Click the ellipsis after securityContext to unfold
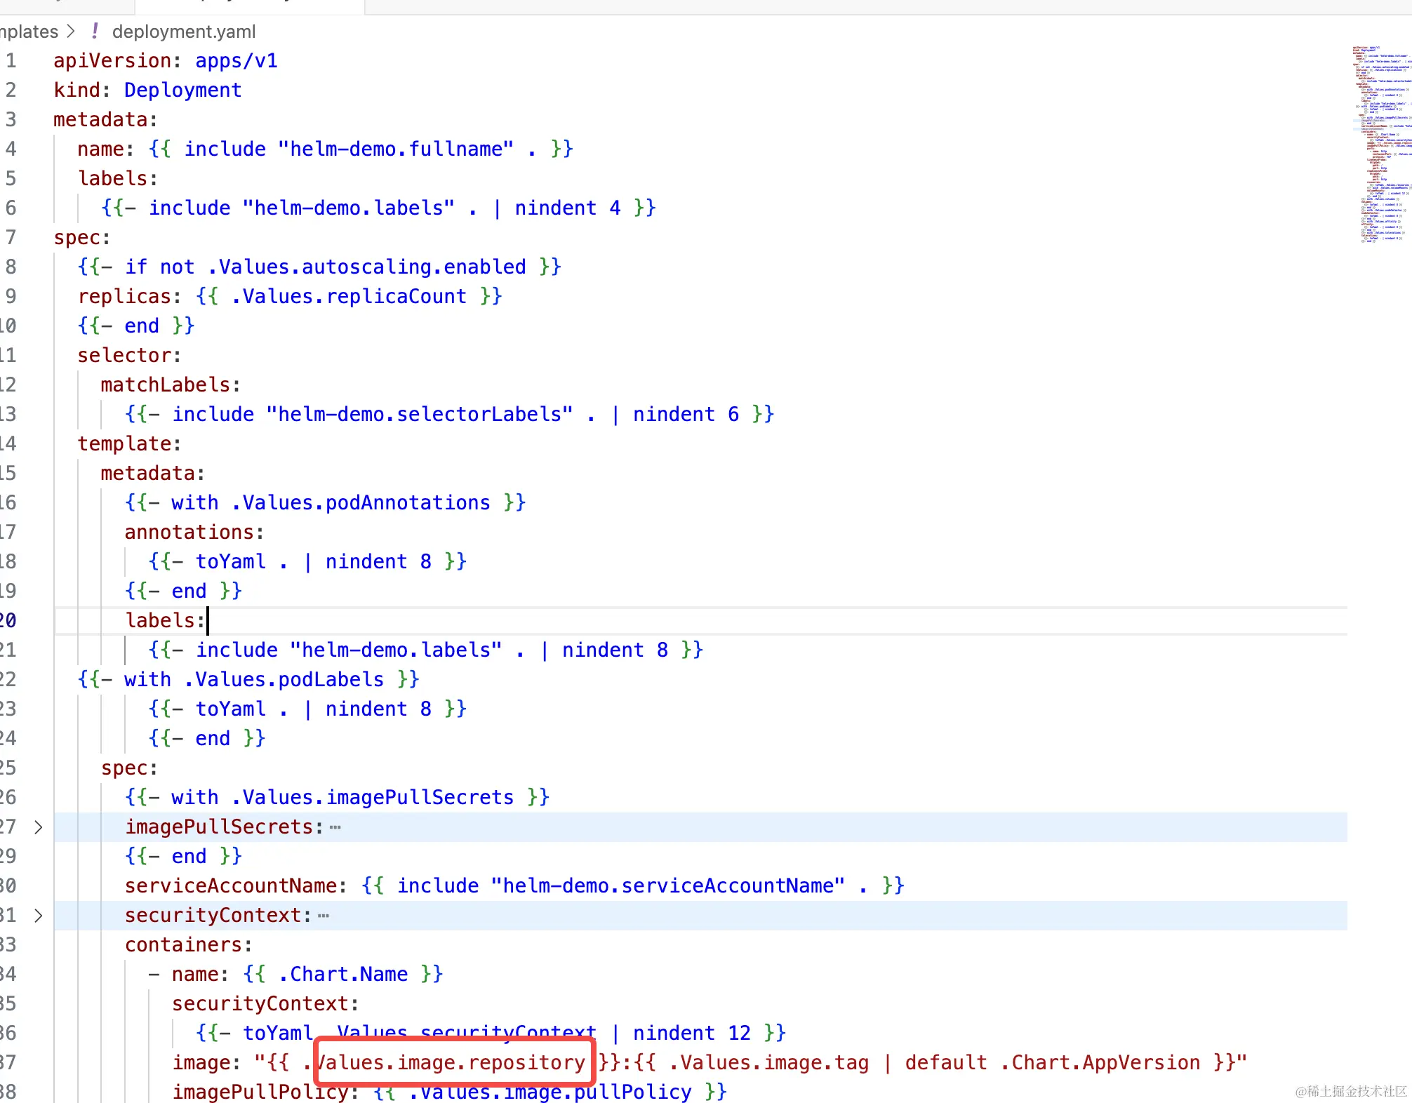This screenshot has width=1412, height=1103. click(324, 916)
